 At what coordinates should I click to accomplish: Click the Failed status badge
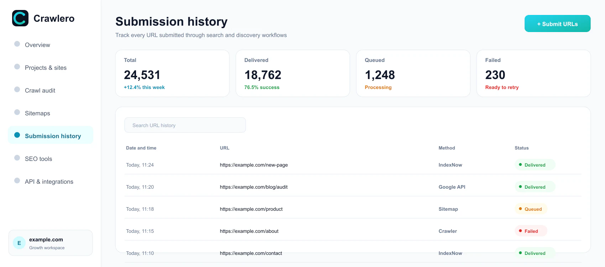click(x=531, y=231)
